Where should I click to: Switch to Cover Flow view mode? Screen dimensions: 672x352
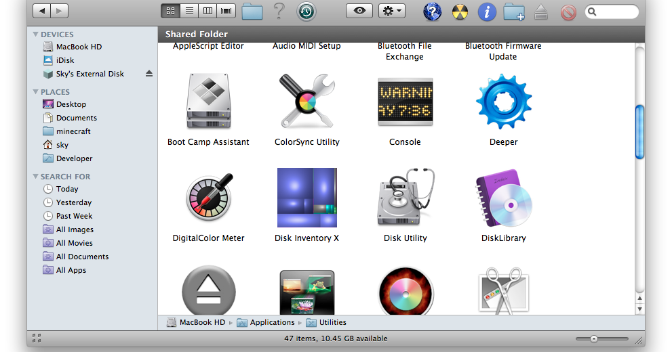[226, 11]
